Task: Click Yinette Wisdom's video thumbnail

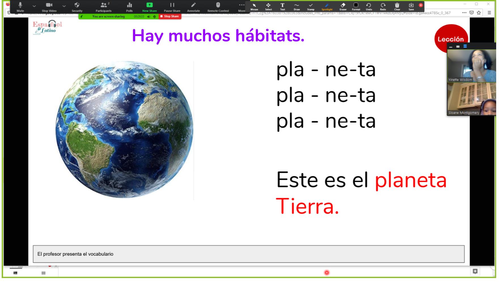Action: tap(471, 66)
